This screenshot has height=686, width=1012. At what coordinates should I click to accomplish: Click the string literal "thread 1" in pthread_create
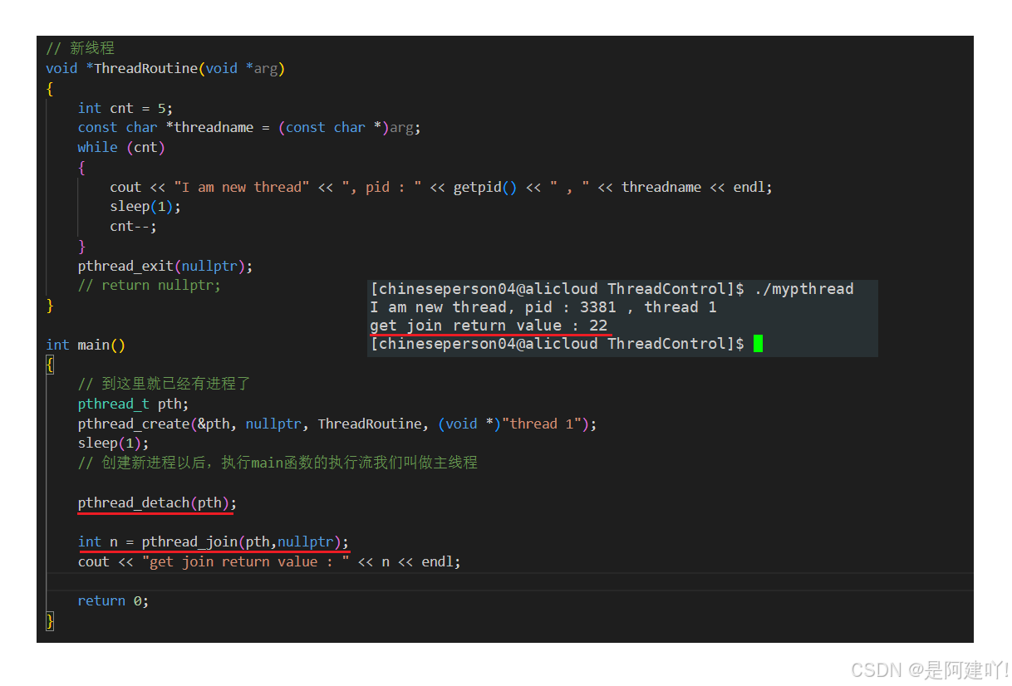tap(542, 424)
